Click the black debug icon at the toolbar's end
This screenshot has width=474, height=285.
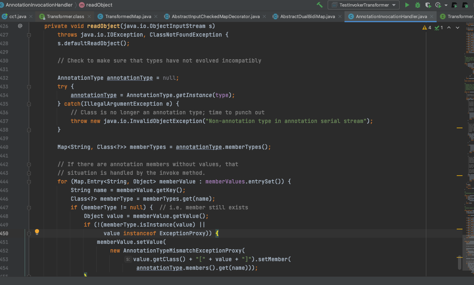465,5
